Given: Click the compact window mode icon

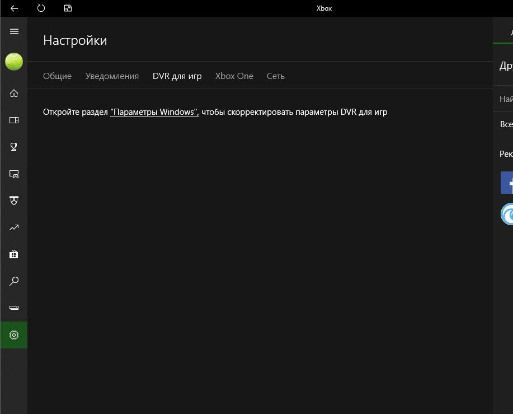Looking at the screenshot, I should pyautogui.click(x=68, y=8).
